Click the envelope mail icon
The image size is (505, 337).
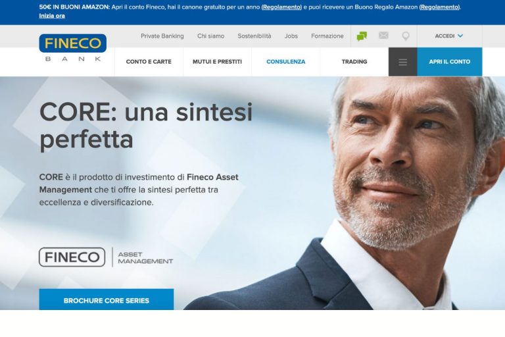click(383, 36)
